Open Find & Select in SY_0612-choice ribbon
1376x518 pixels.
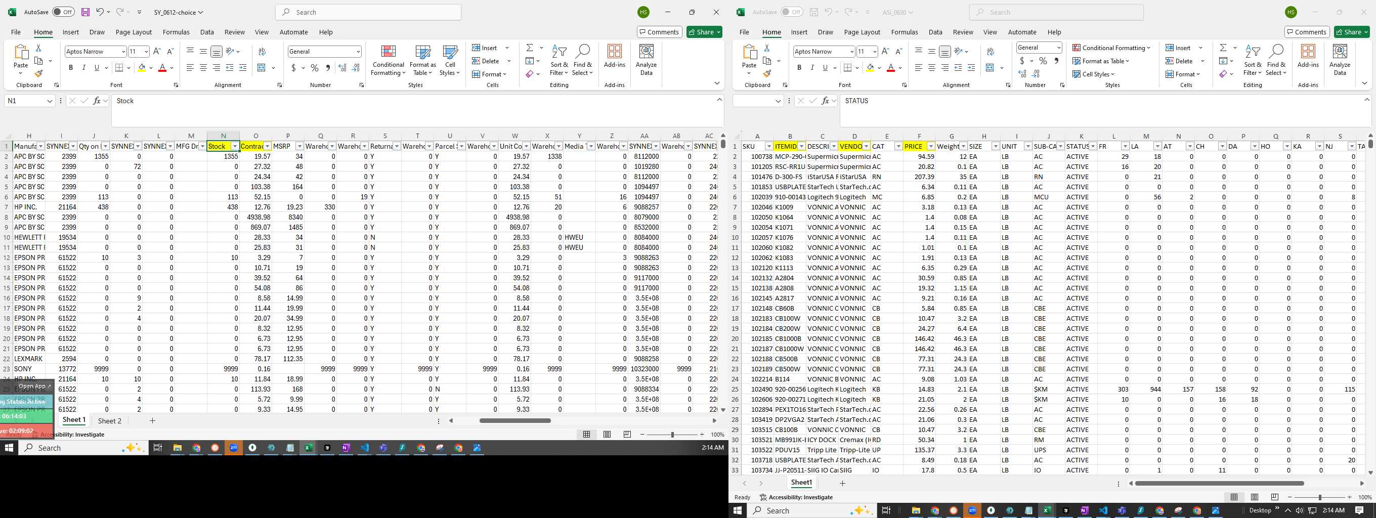582,60
